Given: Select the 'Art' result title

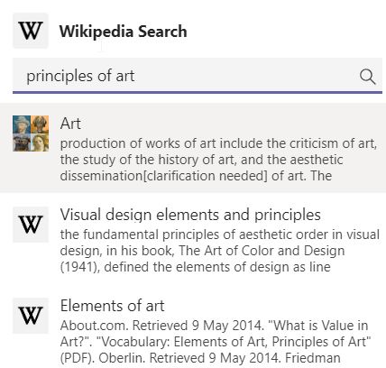Looking at the screenshot, I should pyautogui.click(x=70, y=124).
